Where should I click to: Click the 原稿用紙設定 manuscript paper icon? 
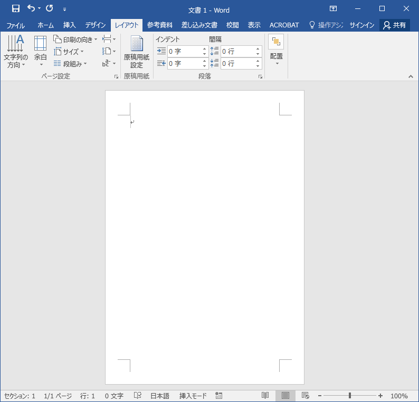(x=137, y=53)
